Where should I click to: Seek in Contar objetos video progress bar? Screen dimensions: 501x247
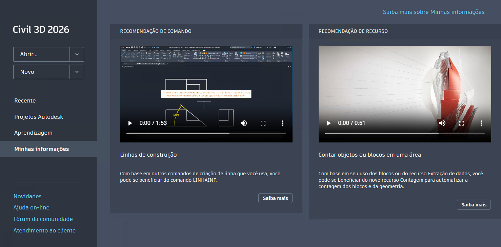click(405, 133)
